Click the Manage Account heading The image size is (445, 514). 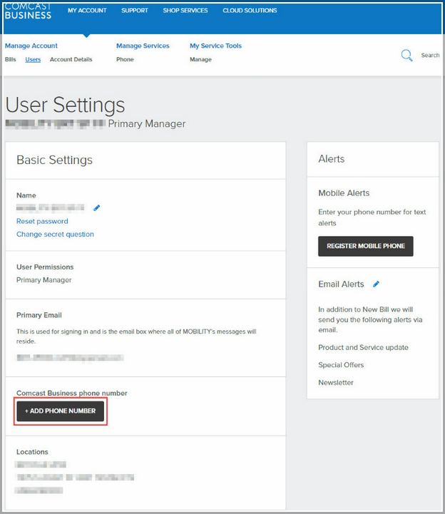point(31,46)
